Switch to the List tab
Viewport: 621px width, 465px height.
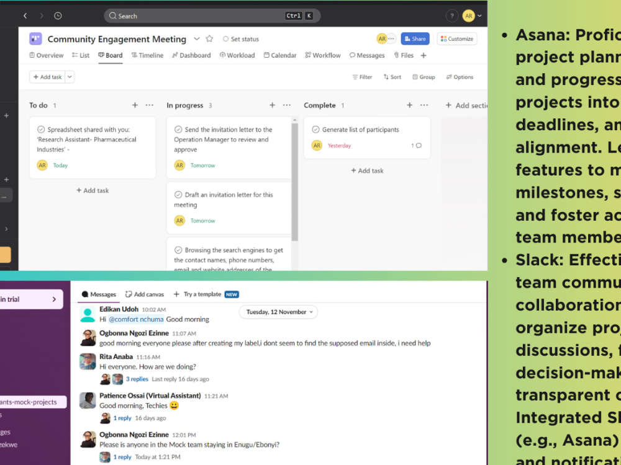[81, 55]
